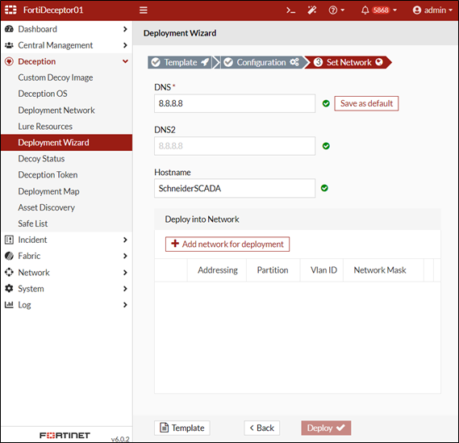Image resolution: width=459 pixels, height=443 pixels.
Task: Expand the System menu chevron
Action: (x=125, y=288)
